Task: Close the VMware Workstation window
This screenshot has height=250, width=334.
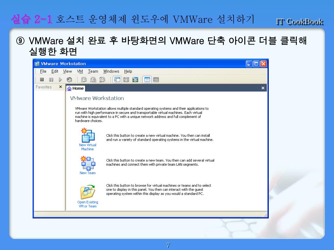Action: 264,64
